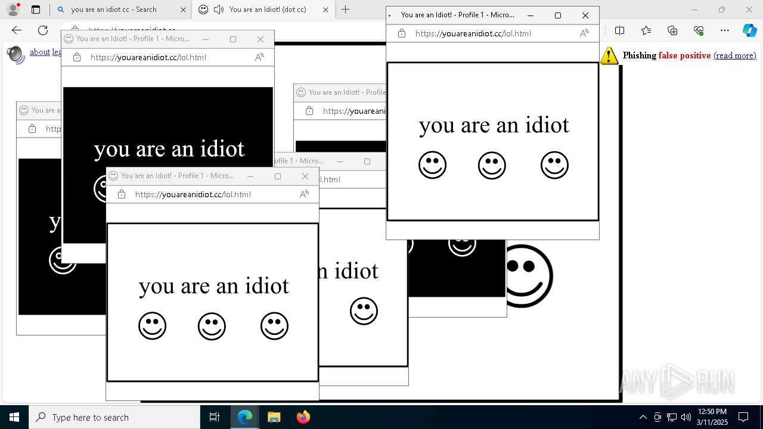Open Browser essentials heart icon

(699, 30)
